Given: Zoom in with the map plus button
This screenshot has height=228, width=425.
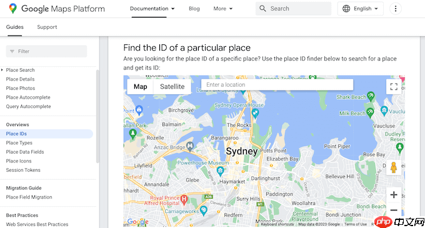Looking at the screenshot, I should (394, 195).
